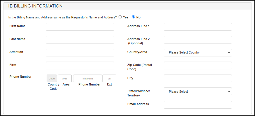Click the Country/Area dropdown arrow
Viewport: 255px width, 116px height.
[229, 53]
